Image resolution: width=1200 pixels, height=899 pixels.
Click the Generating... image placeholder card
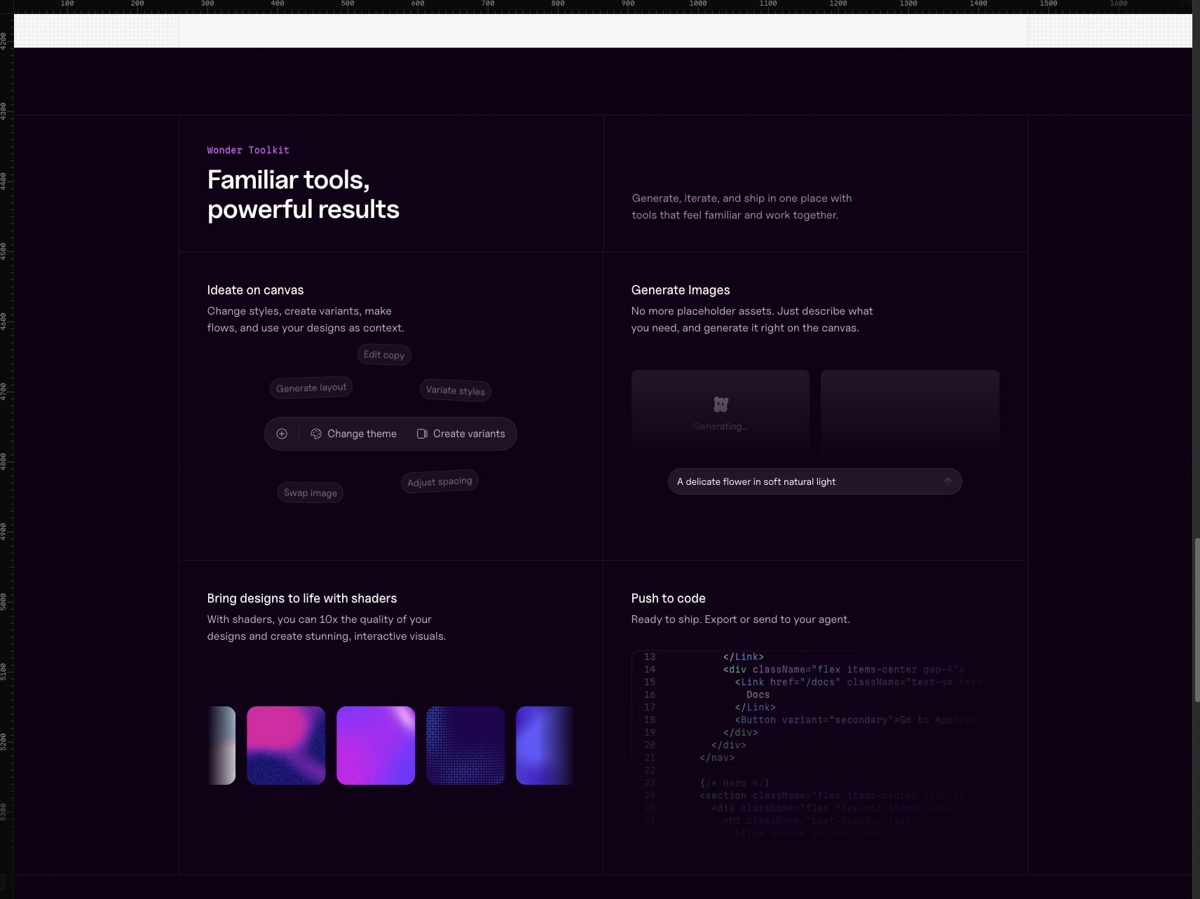click(x=721, y=413)
